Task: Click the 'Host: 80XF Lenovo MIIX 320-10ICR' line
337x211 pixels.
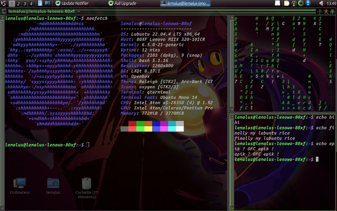Action: pos(163,39)
